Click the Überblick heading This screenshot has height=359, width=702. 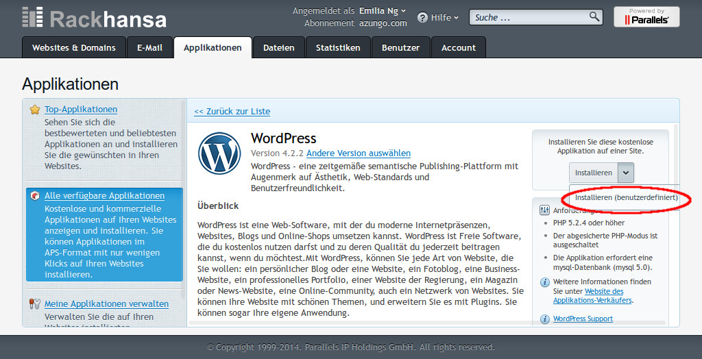tap(218, 206)
